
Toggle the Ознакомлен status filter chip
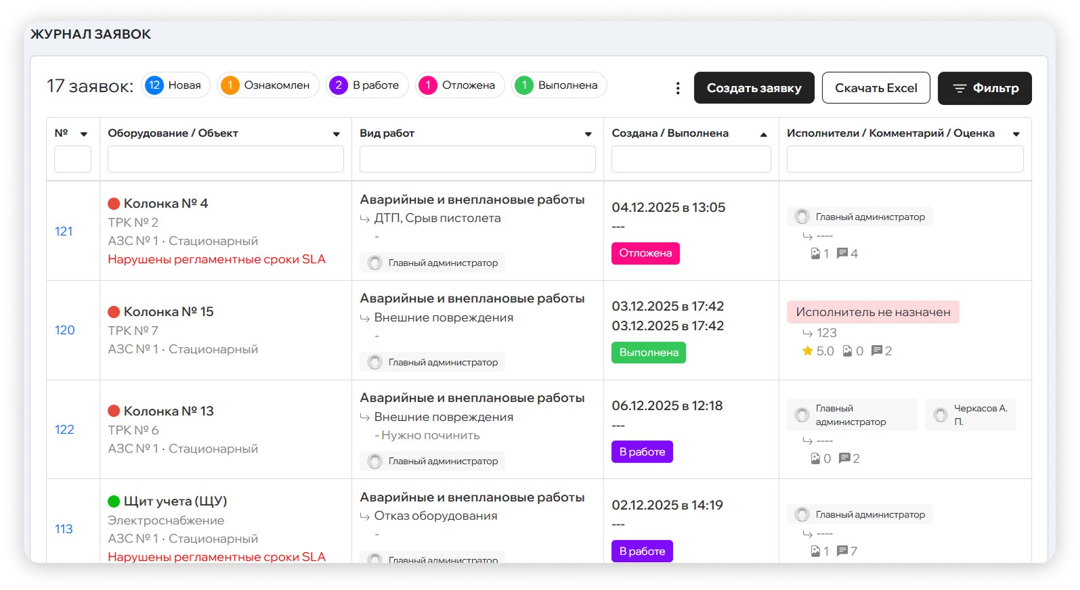267,85
